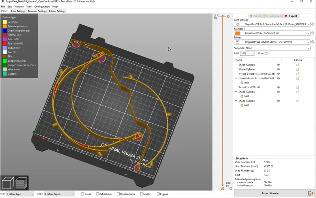Click the printer settings gear icon beside MK3S
Viewport: 316px width, 198px height.
(x=312, y=42)
